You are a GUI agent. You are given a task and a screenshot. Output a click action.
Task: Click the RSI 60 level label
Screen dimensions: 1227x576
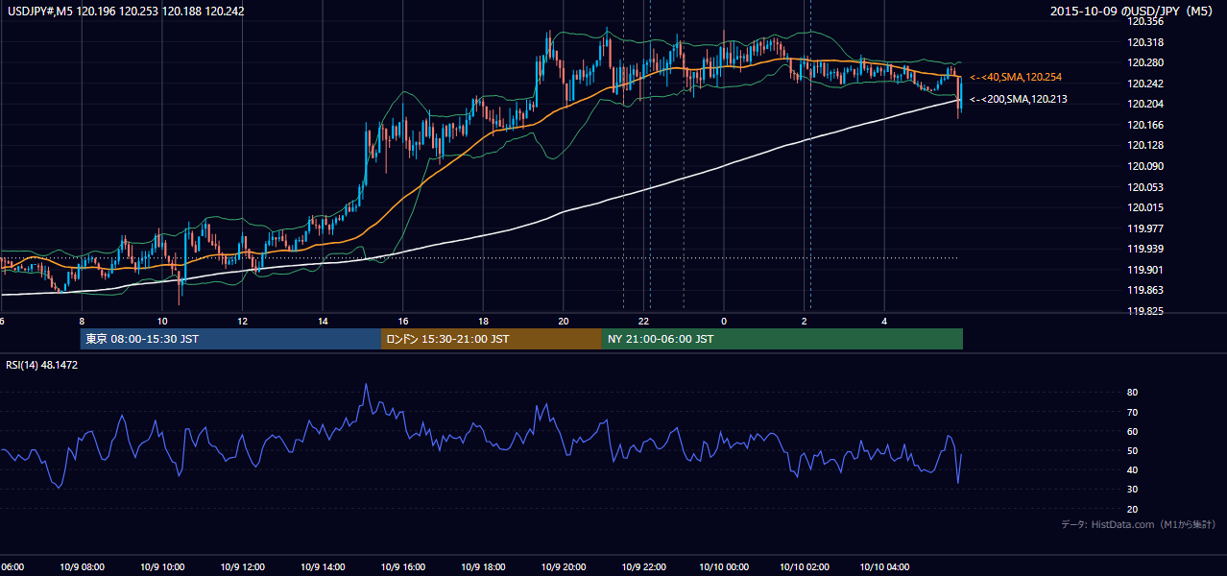coord(1133,431)
